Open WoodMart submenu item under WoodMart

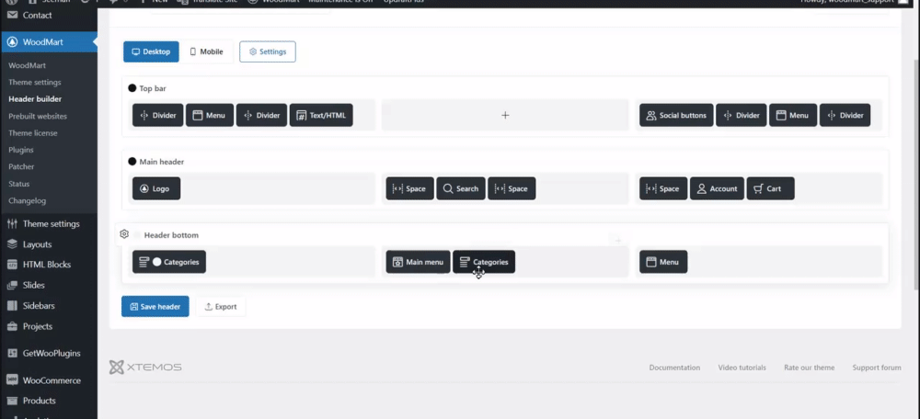[x=27, y=65]
